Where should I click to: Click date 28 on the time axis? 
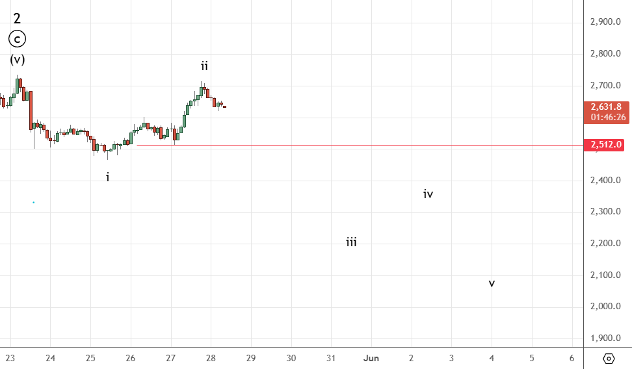pyautogui.click(x=211, y=358)
